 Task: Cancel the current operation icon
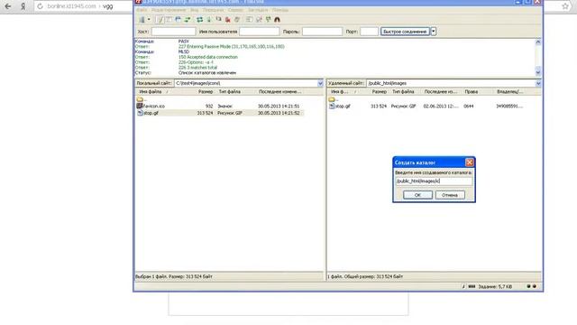(x=218, y=20)
